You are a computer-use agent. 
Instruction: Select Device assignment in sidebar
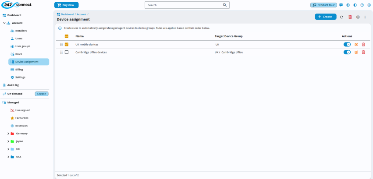coord(29,62)
